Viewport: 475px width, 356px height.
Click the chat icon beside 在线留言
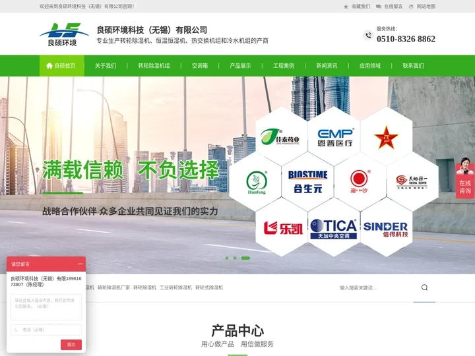pyautogui.click(x=379, y=7)
